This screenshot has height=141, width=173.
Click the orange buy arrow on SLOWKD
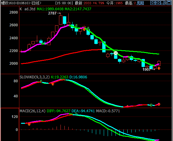pyautogui.click(x=53, y=84)
